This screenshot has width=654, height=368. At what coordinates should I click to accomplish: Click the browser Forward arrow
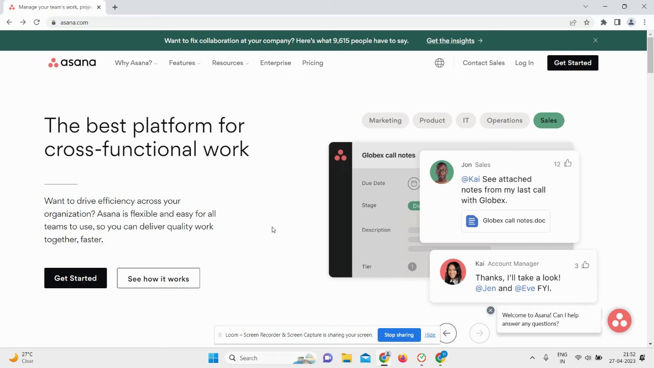23,22
